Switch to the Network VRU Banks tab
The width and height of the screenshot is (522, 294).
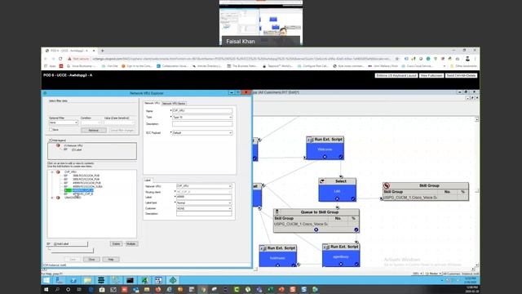174,104
